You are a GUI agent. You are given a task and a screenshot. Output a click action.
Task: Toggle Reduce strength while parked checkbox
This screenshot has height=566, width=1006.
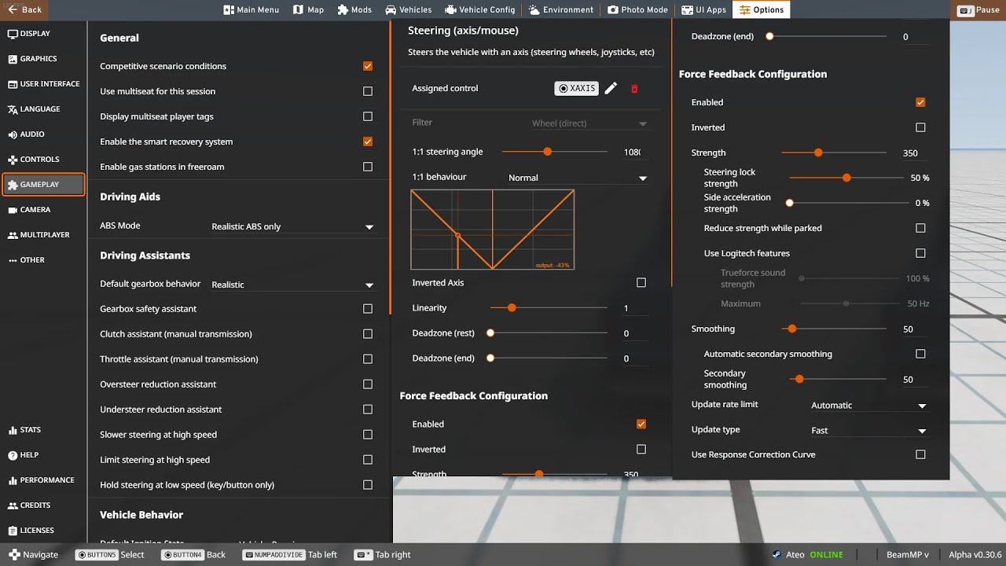click(x=921, y=228)
